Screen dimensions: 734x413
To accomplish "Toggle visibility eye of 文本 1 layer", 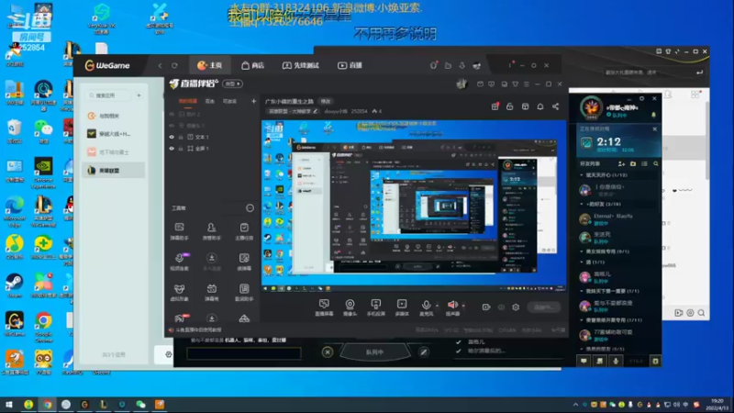I will point(172,137).
